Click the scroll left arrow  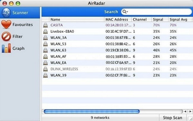185,112
